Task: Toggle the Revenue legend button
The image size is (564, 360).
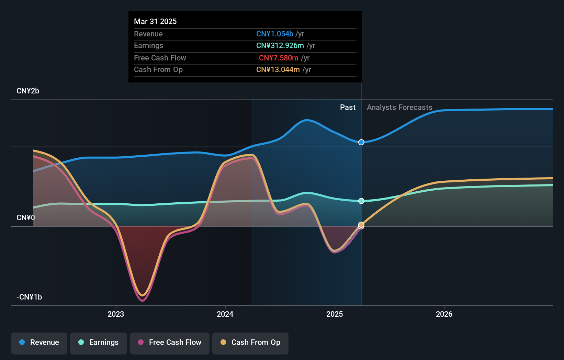Action: (x=39, y=343)
